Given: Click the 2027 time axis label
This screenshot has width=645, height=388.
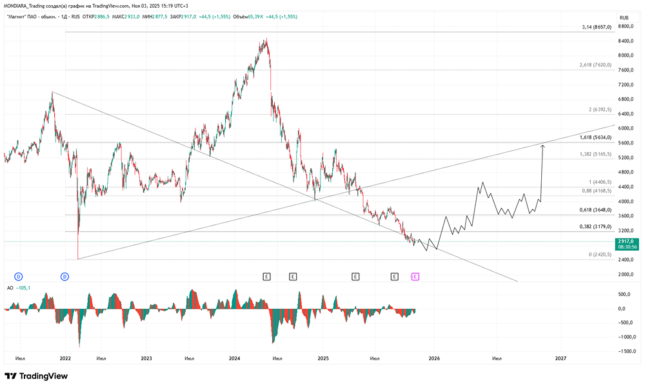Looking at the screenshot, I should (561, 358).
